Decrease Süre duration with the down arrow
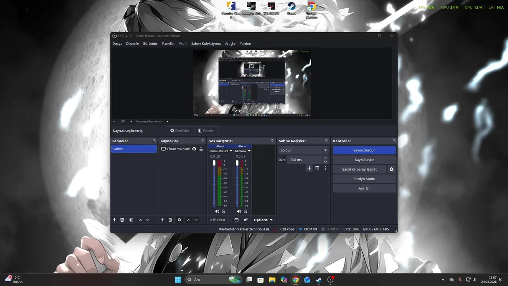The image size is (508, 286). pos(325,162)
